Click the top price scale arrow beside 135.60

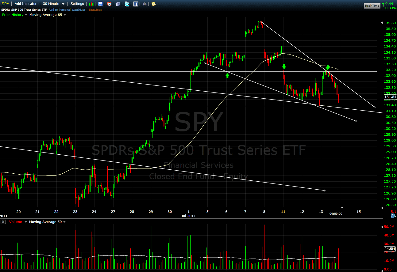(382, 23)
